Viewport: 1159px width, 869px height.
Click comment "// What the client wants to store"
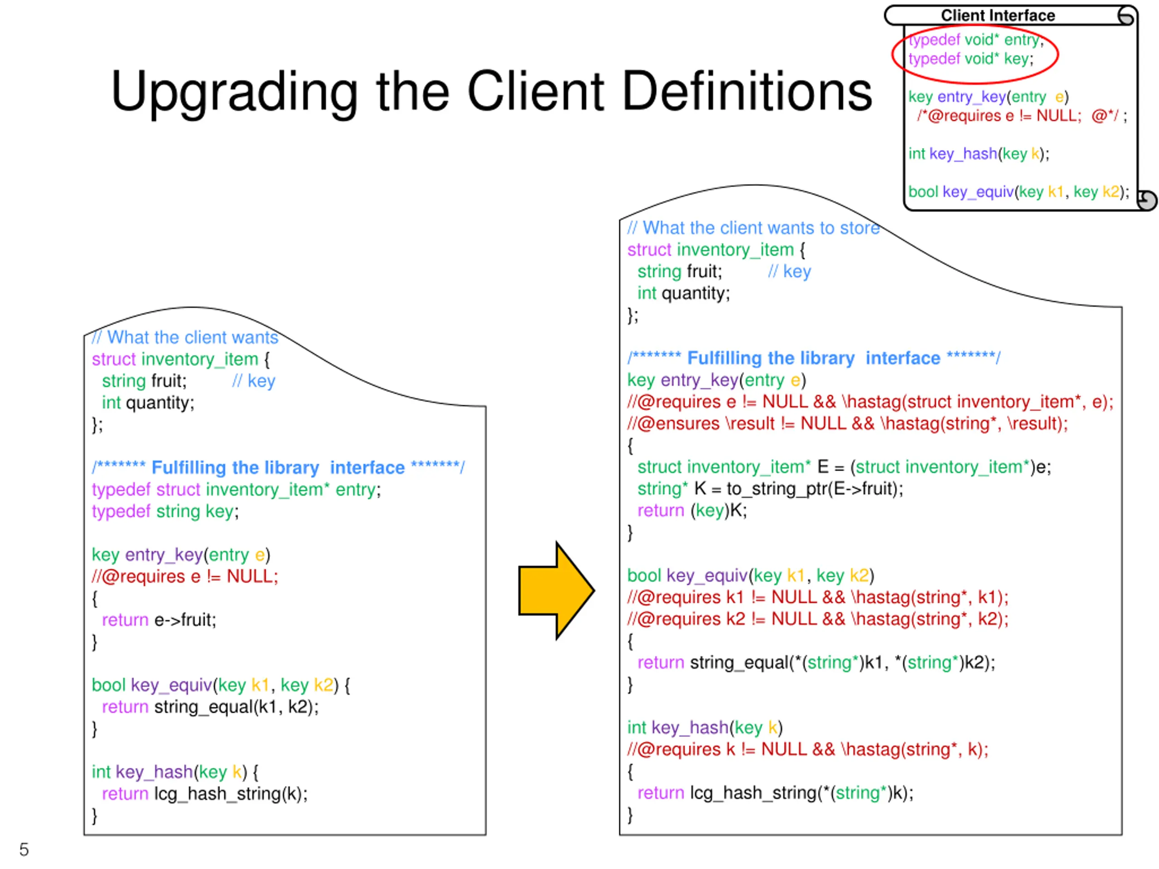pos(753,228)
